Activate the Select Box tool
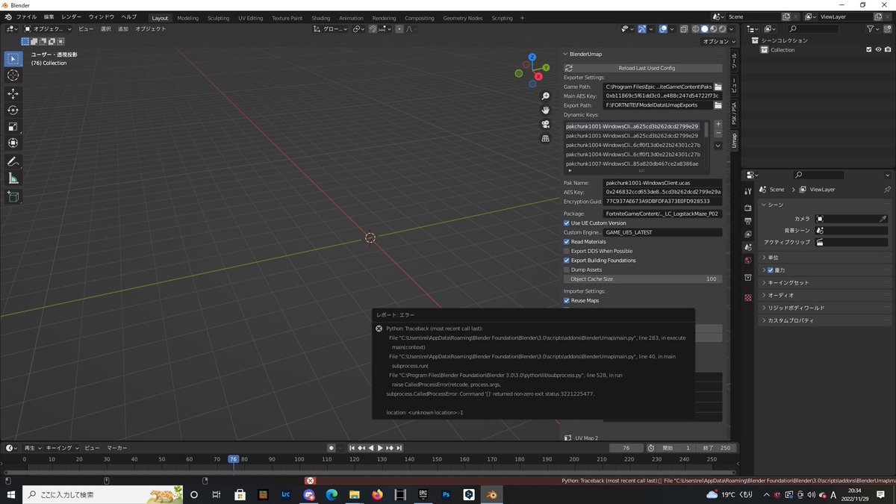This screenshot has height=504, width=896. (13, 58)
